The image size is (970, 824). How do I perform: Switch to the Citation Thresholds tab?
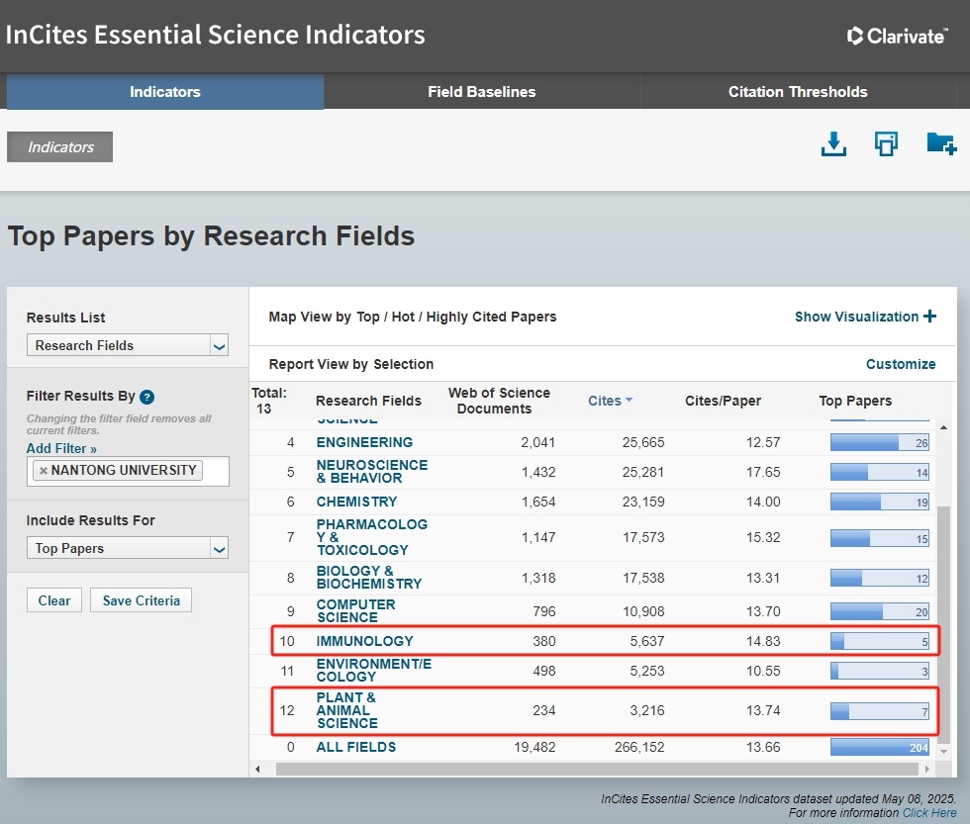[x=798, y=92]
